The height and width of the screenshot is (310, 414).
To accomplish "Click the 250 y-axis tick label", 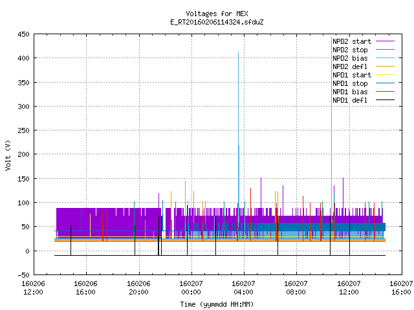I will pyautogui.click(x=23, y=130).
